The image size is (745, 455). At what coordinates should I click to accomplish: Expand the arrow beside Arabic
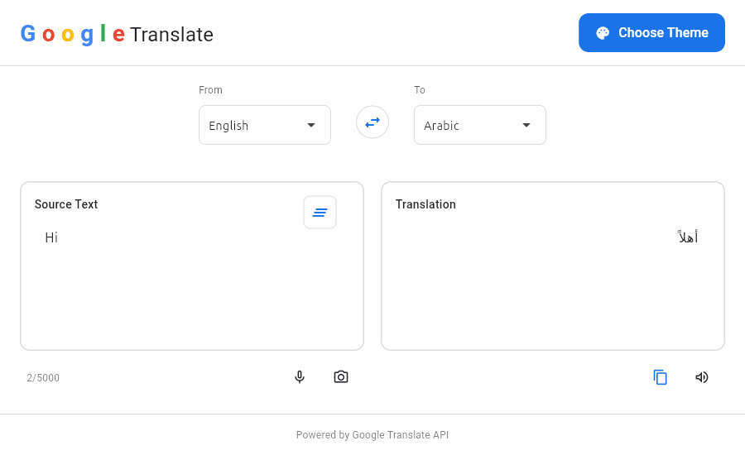526,125
